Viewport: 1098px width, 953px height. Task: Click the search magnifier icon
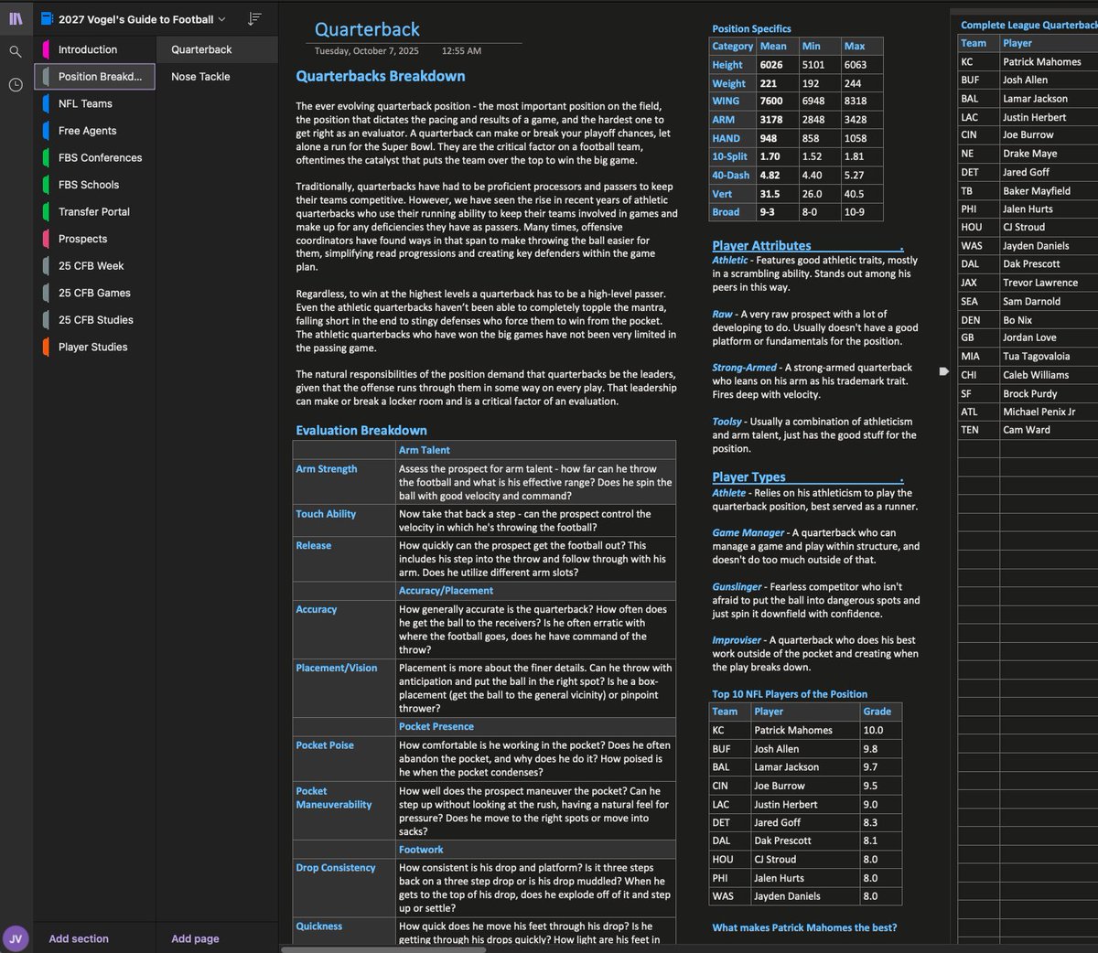coord(16,52)
